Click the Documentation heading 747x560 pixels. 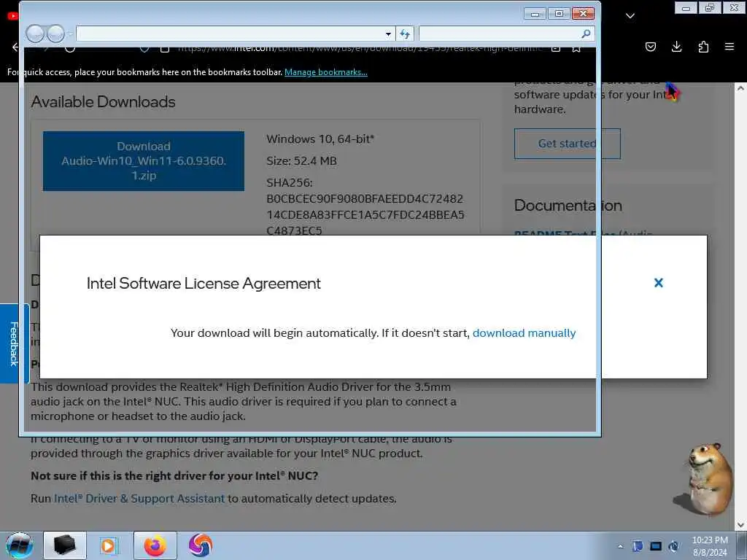point(568,205)
